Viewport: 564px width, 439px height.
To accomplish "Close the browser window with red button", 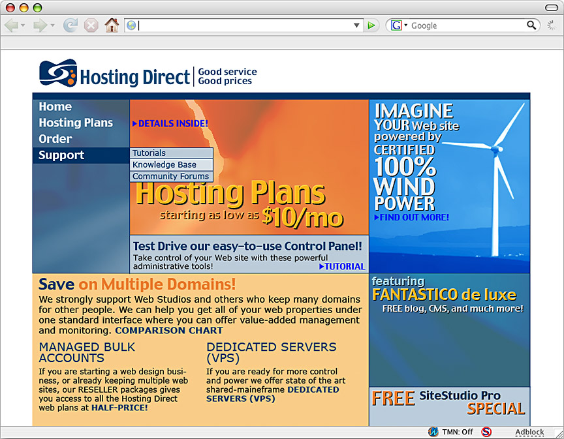I will 10,8.
